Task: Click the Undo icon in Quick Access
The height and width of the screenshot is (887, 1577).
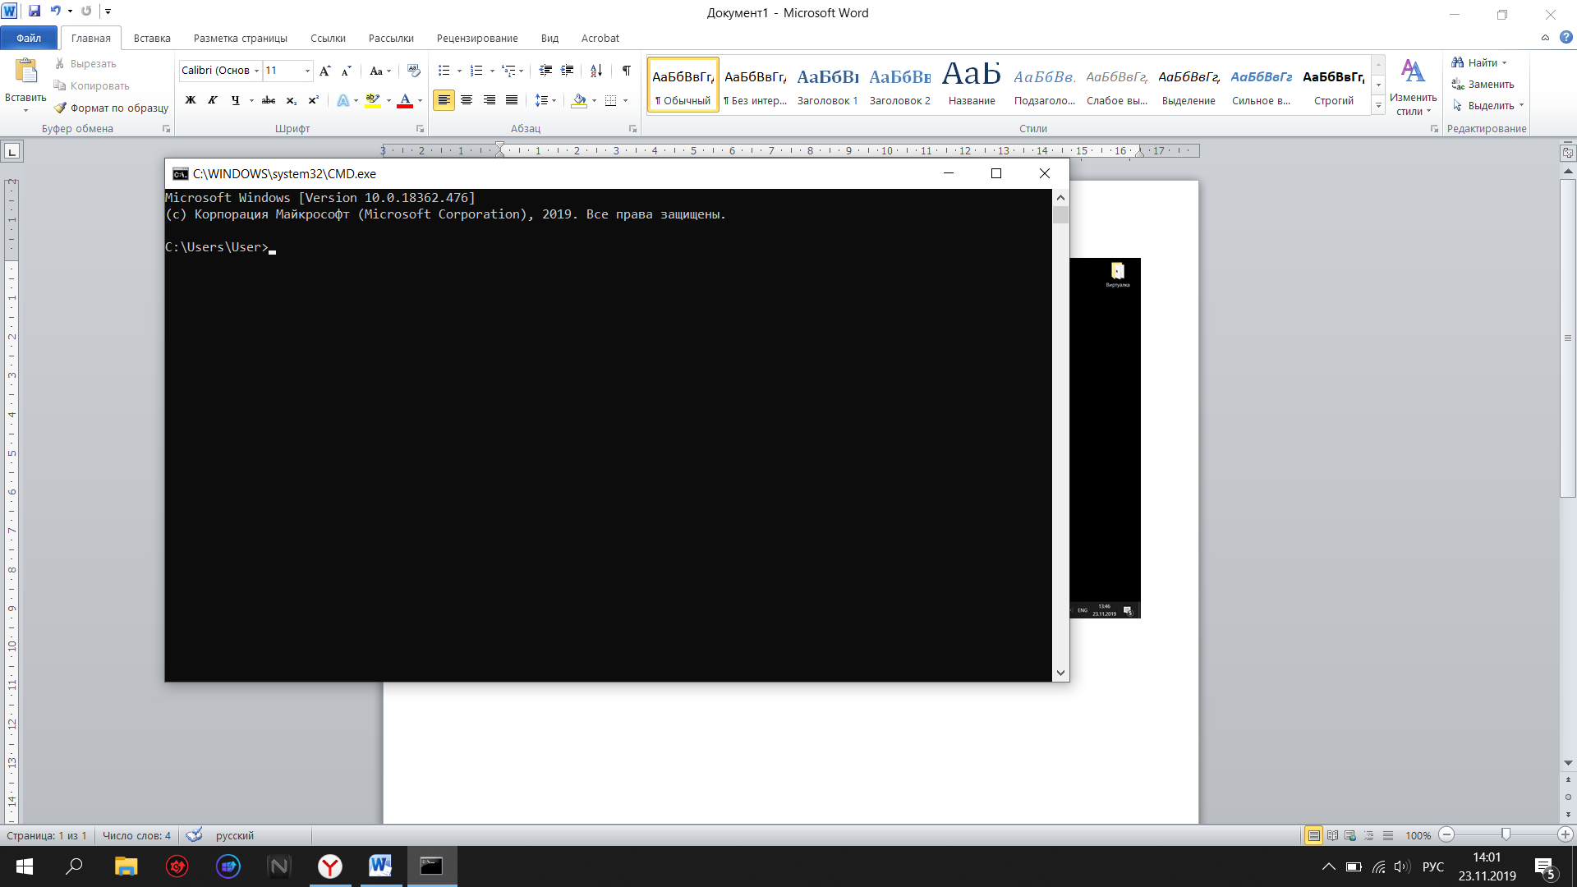Action: pyautogui.click(x=55, y=11)
